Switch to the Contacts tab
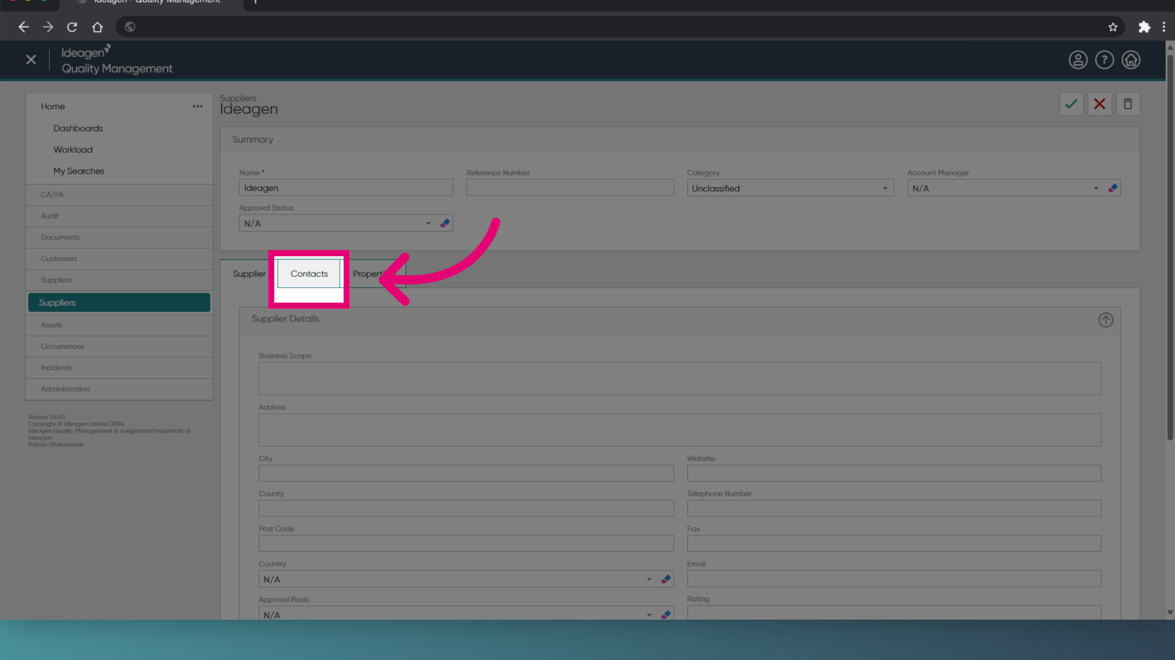 pos(309,274)
